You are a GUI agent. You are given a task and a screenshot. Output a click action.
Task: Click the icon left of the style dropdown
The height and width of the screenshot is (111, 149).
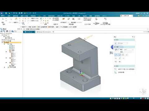(116, 43)
